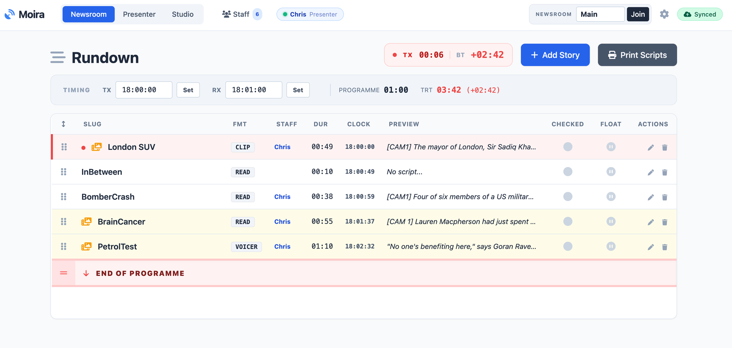The image size is (732, 348).
Task: Grab the drag handle for BomberCrash row
Action: pos(64,197)
